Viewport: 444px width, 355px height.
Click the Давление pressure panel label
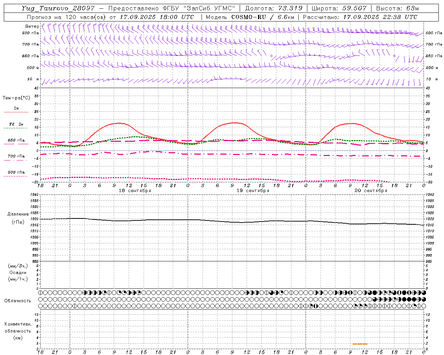[x=18, y=214]
